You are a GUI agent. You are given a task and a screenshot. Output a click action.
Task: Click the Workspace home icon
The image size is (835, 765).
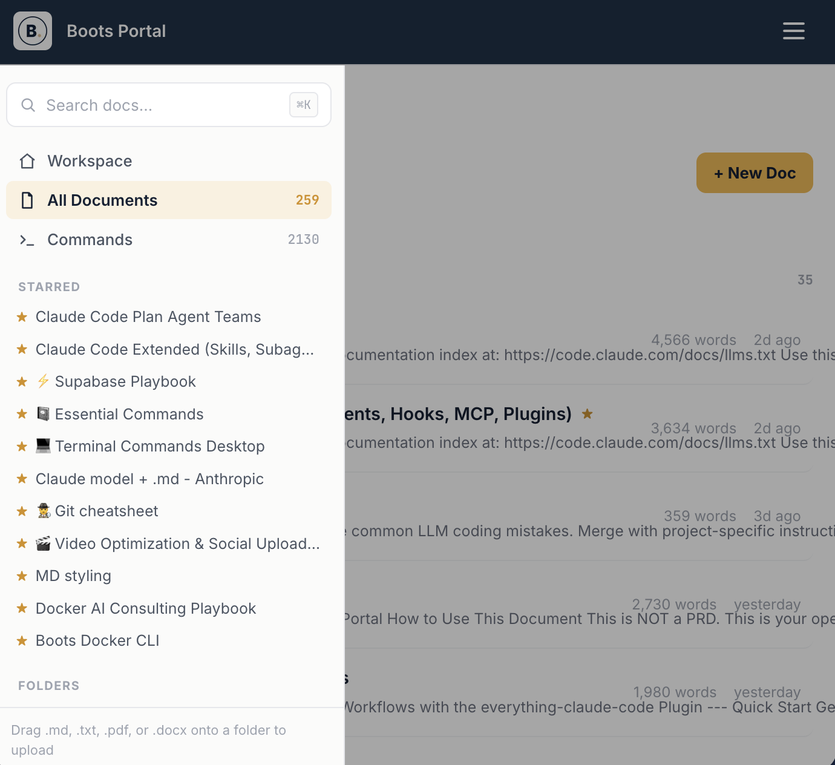27,161
